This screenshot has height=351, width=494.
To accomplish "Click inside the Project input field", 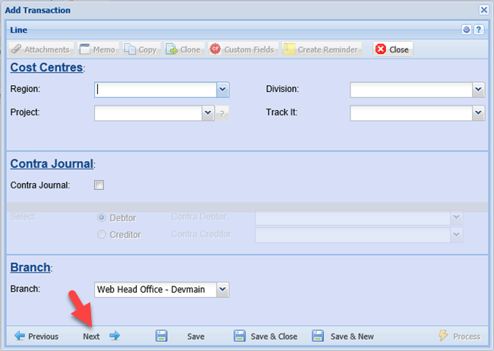I will click(x=148, y=113).
